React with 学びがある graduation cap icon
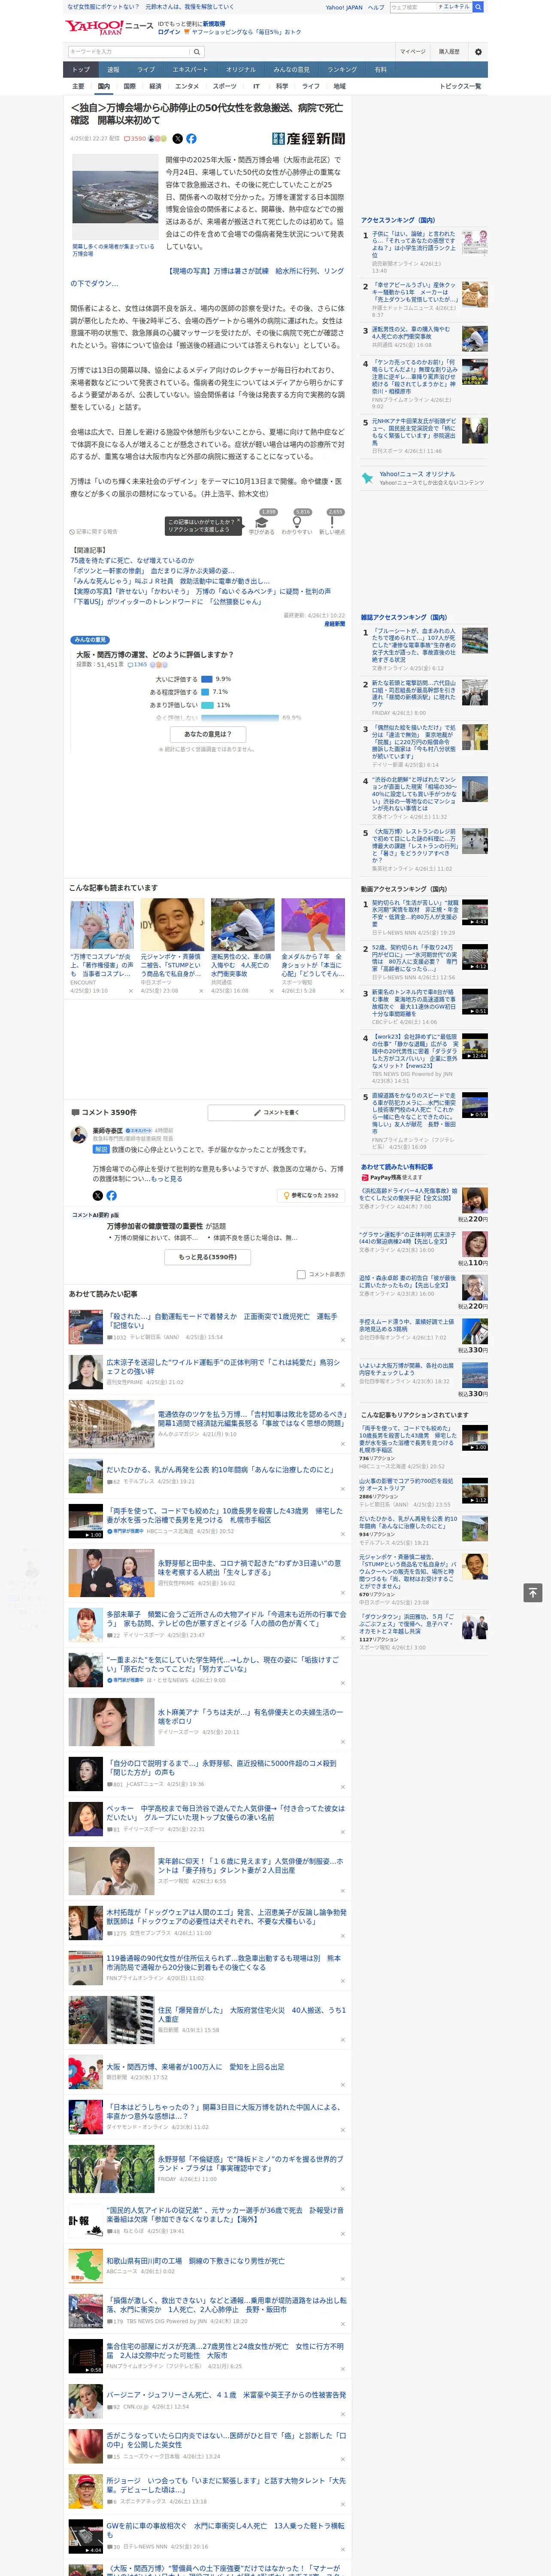This screenshot has width=551, height=2576. click(x=262, y=522)
